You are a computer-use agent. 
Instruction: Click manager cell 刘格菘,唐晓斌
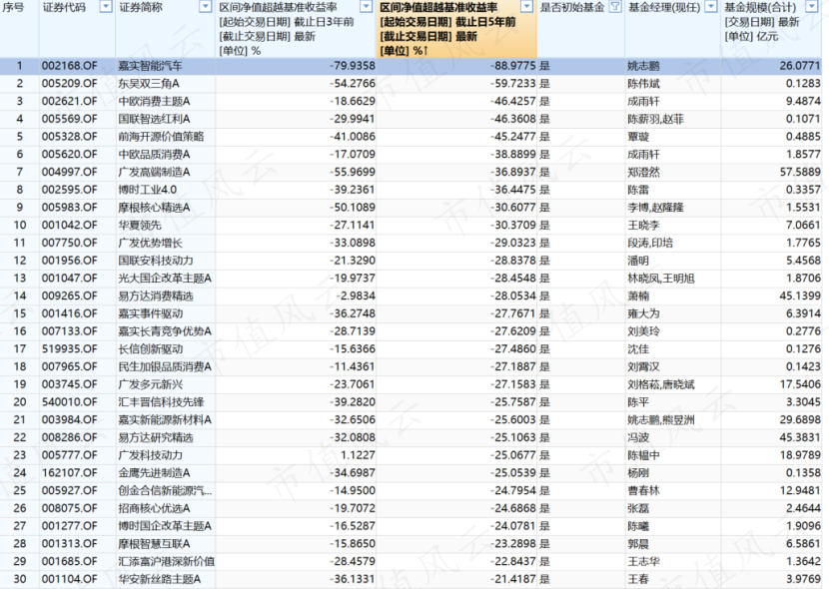point(661,384)
